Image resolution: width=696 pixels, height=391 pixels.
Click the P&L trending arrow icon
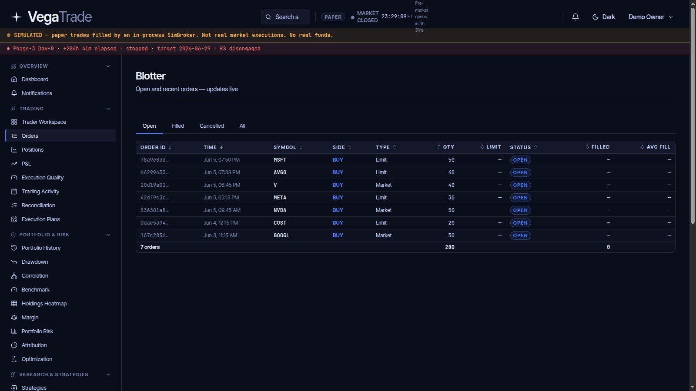coord(14,164)
